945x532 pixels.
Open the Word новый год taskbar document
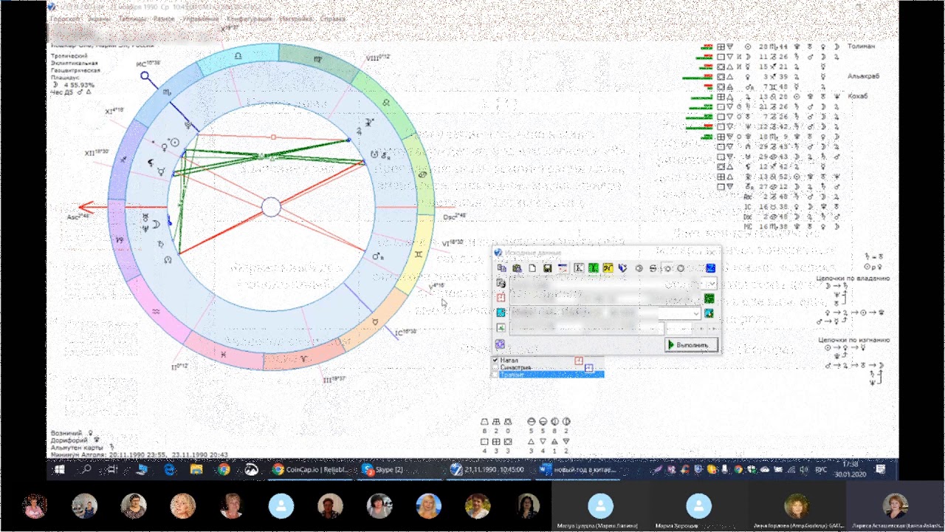[578, 469]
